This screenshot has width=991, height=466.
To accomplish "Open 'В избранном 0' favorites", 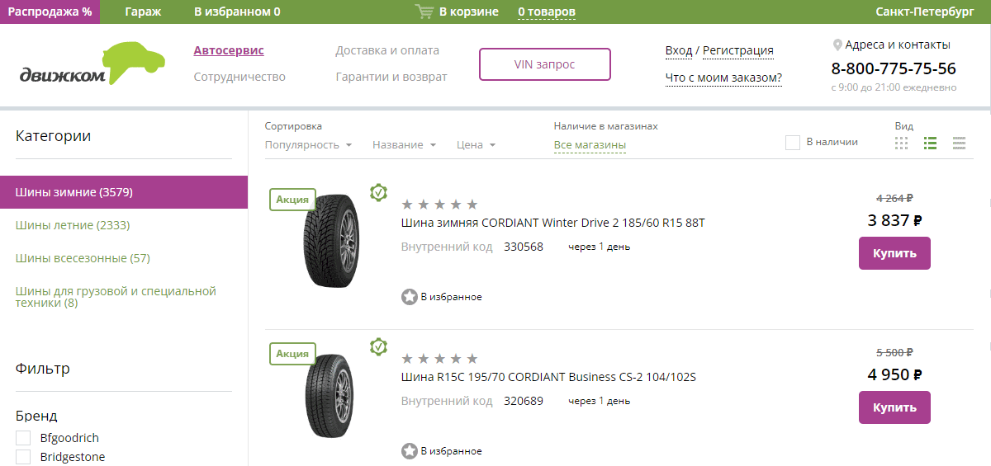I will click(x=237, y=12).
